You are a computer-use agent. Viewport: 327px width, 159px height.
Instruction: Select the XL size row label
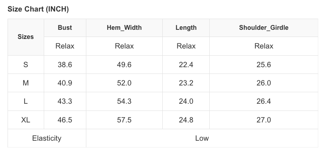[x=26, y=120]
